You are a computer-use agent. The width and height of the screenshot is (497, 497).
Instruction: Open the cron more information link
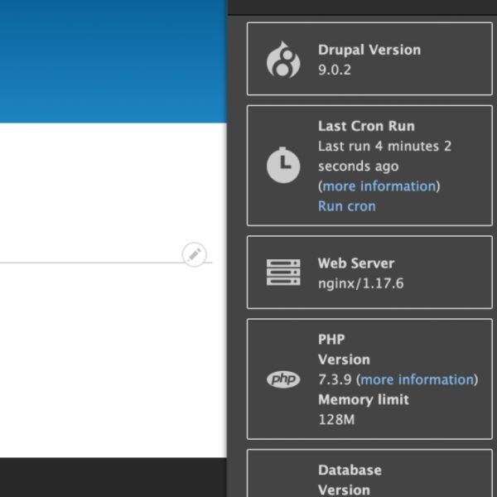[379, 186]
